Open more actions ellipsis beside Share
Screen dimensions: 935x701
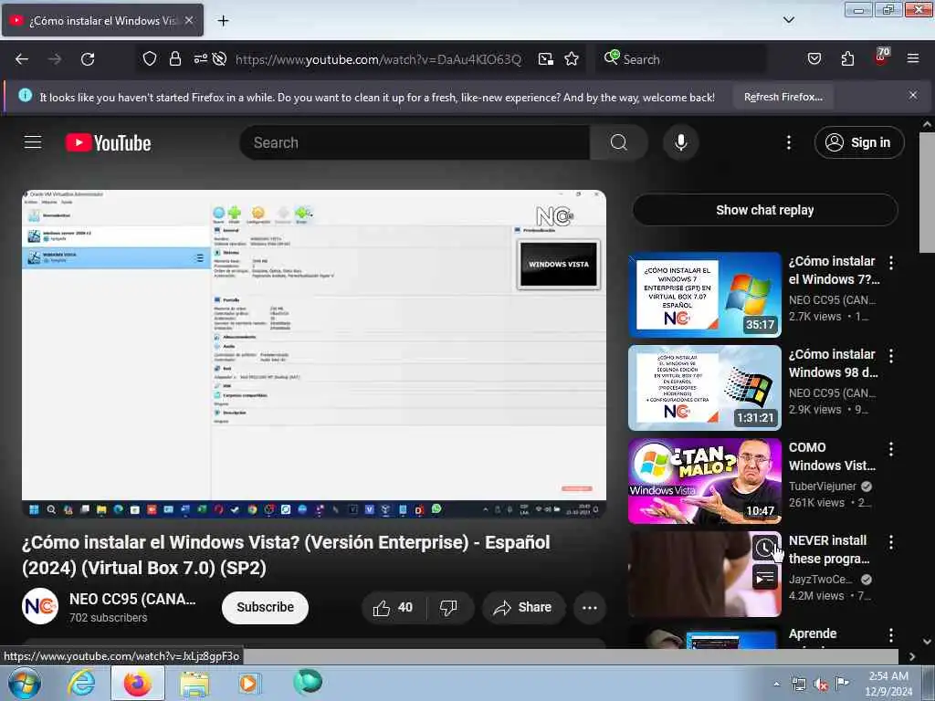590,607
